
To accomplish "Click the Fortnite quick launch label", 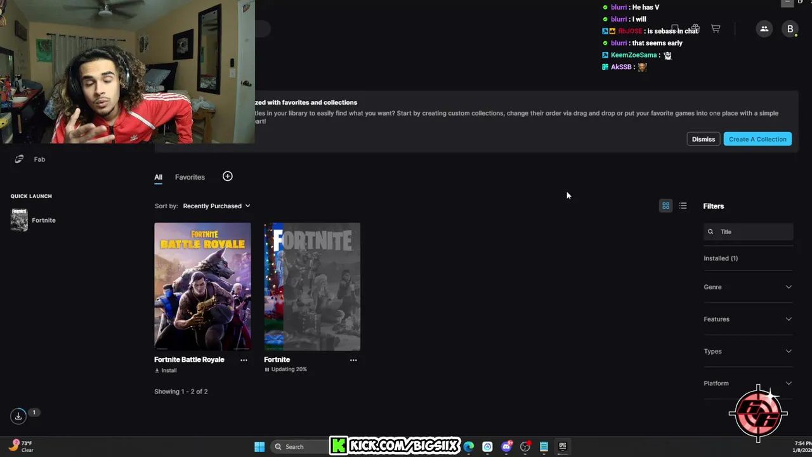I will tap(44, 220).
